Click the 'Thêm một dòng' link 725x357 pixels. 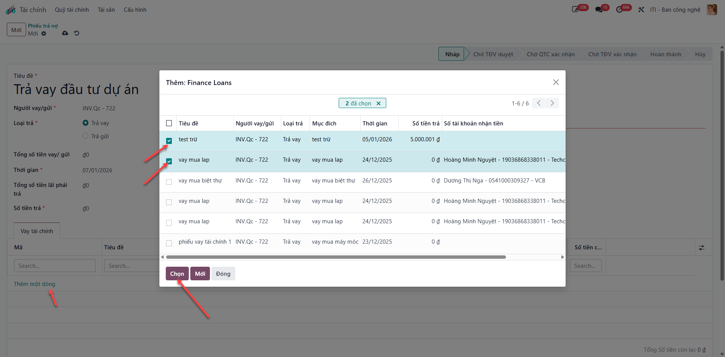pos(34,284)
